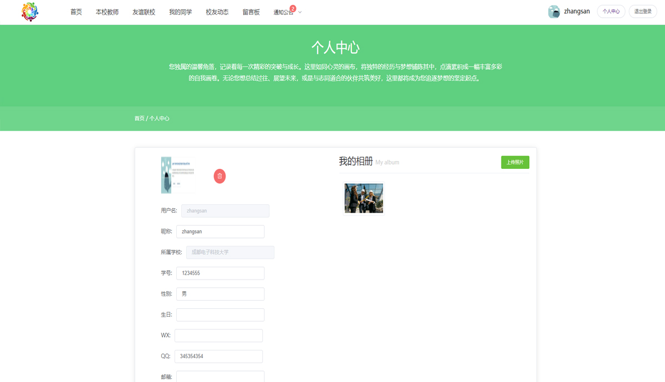Open 友谊联校 in the navigation bar
The image size is (665, 382).
[x=144, y=12]
